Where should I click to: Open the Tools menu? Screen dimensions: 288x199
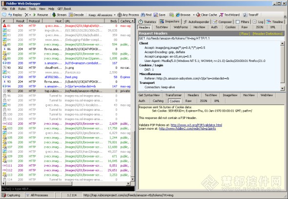32,9
